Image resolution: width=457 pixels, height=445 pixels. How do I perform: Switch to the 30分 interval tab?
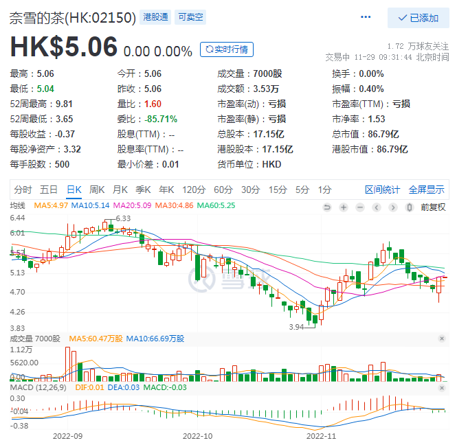251,190
